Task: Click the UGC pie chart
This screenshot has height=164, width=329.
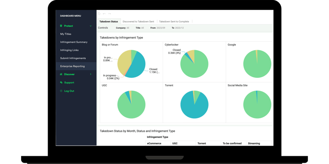Action: click(131, 104)
